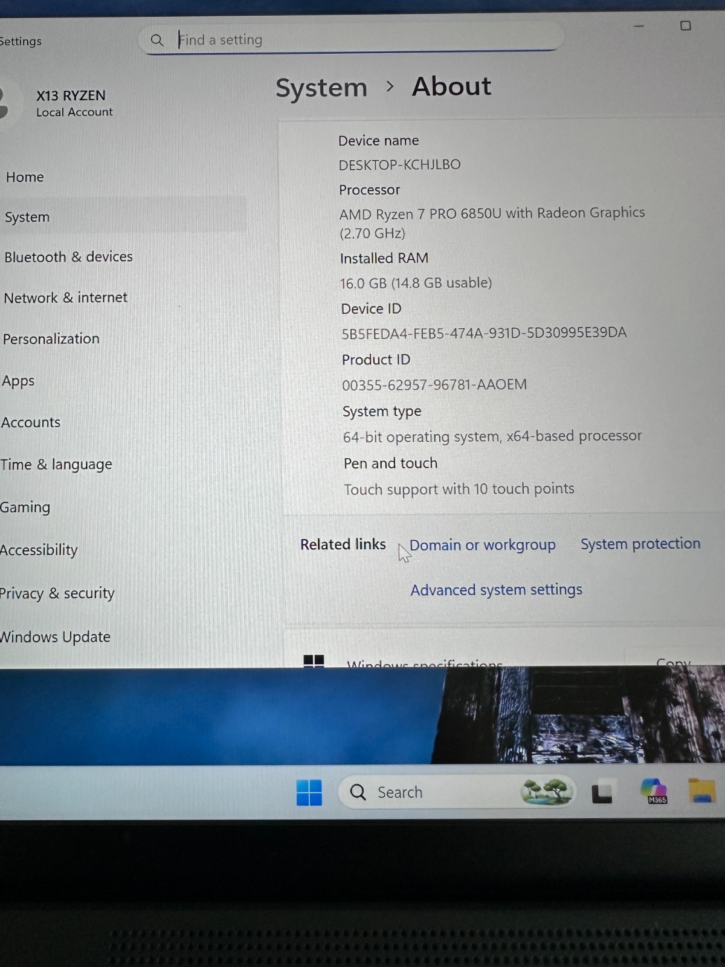This screenshot has height=967, width=725.
Task: Click the landscape highlight icon in search box
Action: [547, 791]
